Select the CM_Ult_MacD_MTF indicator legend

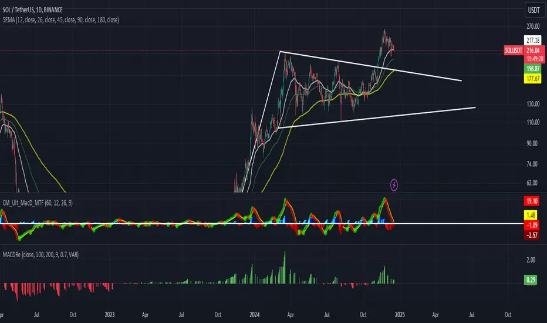pyautogui.click(x=38, y=203)
